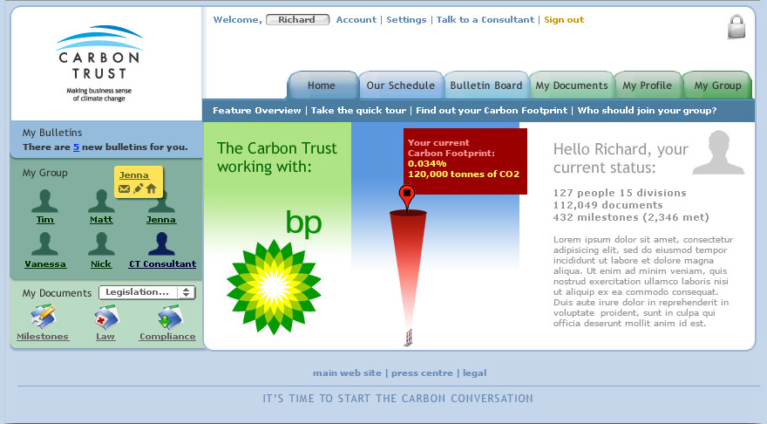Click '127 people 15 divisions' status text
This screenshot has width=767, height=424.
620,193
